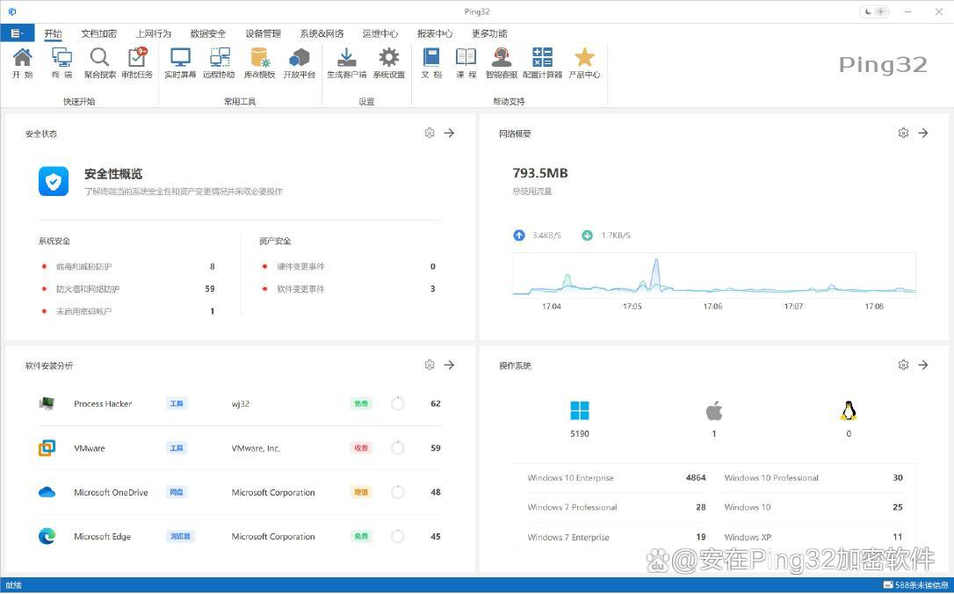
Task: Open settings gear of 安全状态 panel
Action: [x=430, y=133]
